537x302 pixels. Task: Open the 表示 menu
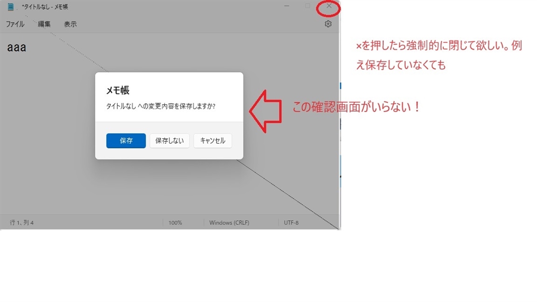pos(70,24)
